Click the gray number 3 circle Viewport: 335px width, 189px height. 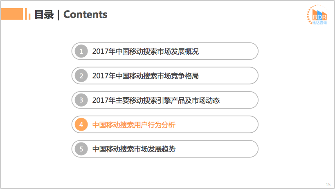[81, 100]
